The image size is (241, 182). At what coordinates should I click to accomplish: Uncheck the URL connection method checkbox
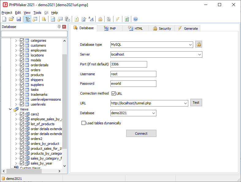click(113, 93)
